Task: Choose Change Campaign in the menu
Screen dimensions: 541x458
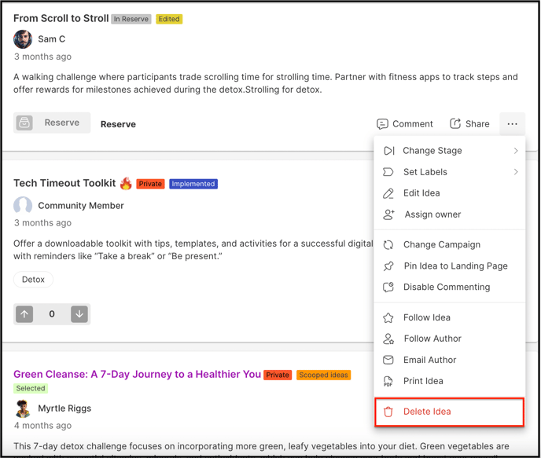Action: tap(441, 245)
